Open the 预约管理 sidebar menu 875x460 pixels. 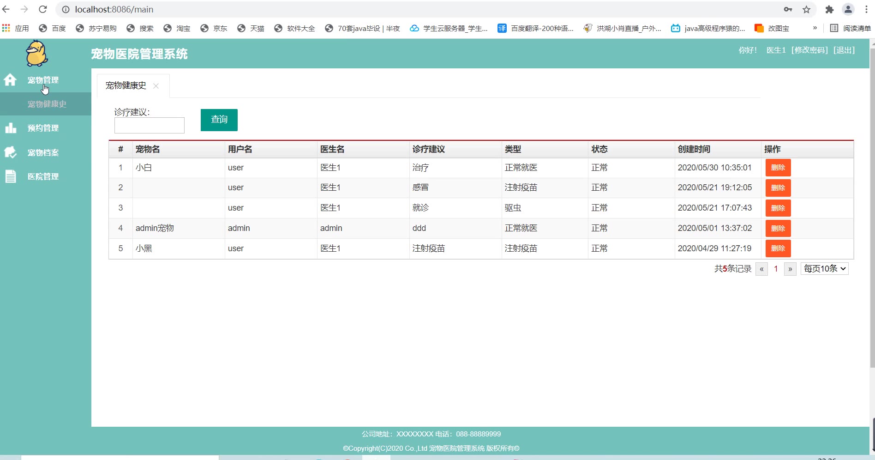(43, 128)
